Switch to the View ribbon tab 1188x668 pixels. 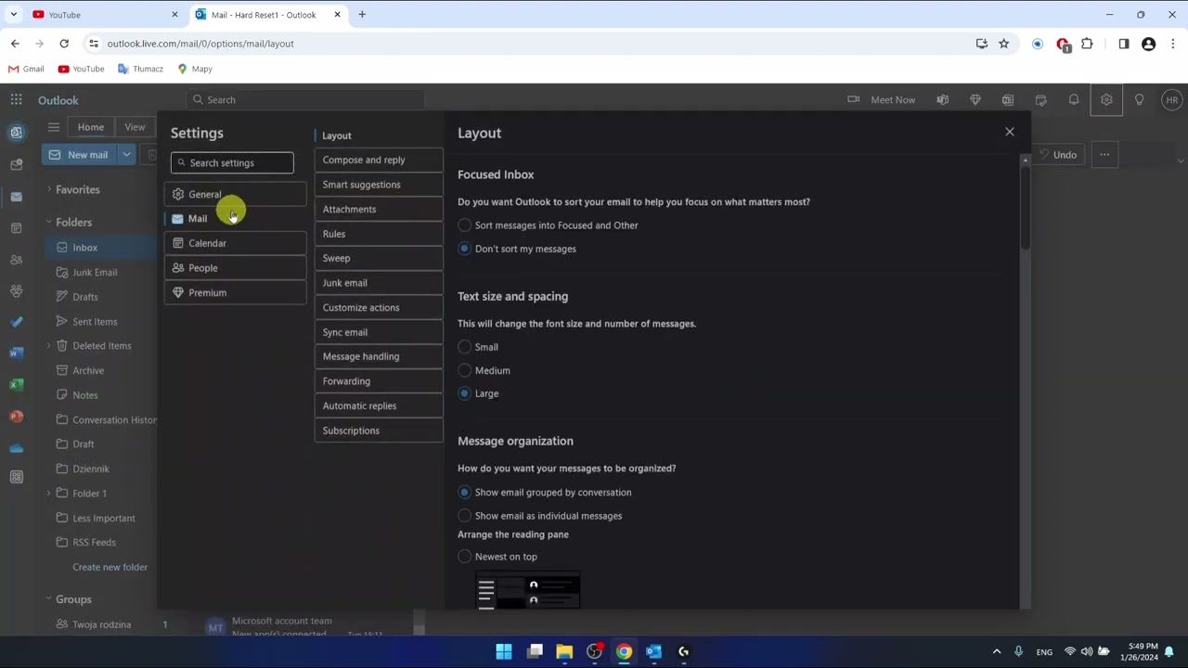click(135, 127)
